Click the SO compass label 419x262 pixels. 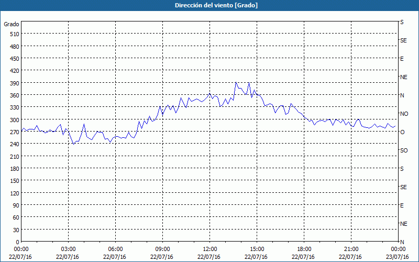[x=404, y=150]
